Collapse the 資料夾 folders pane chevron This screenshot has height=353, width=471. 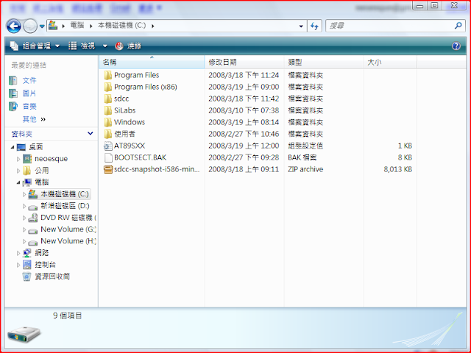[x=90, y=134]
